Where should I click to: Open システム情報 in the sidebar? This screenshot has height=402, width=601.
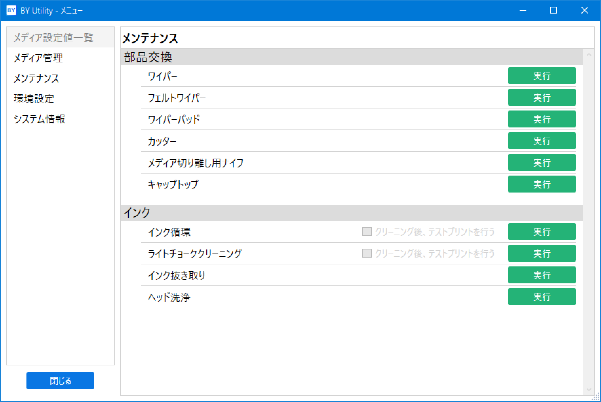(x=60, y=119)
